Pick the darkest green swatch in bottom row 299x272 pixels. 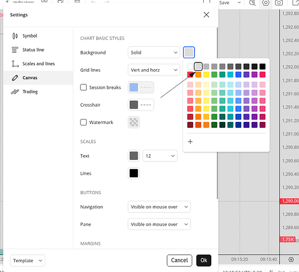[x=222, y=125]
